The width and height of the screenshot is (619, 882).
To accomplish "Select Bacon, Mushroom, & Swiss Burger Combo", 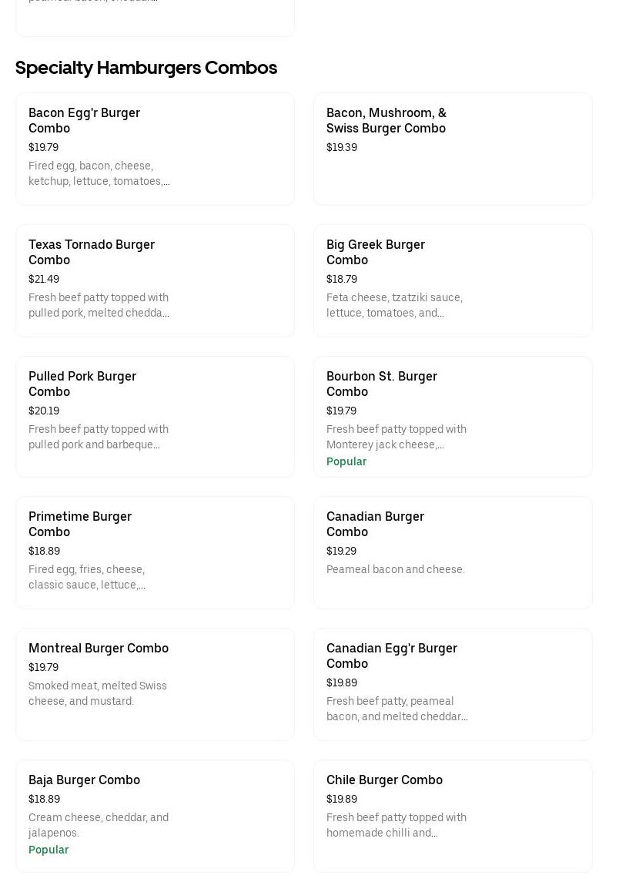I will (x=386, y=120).
